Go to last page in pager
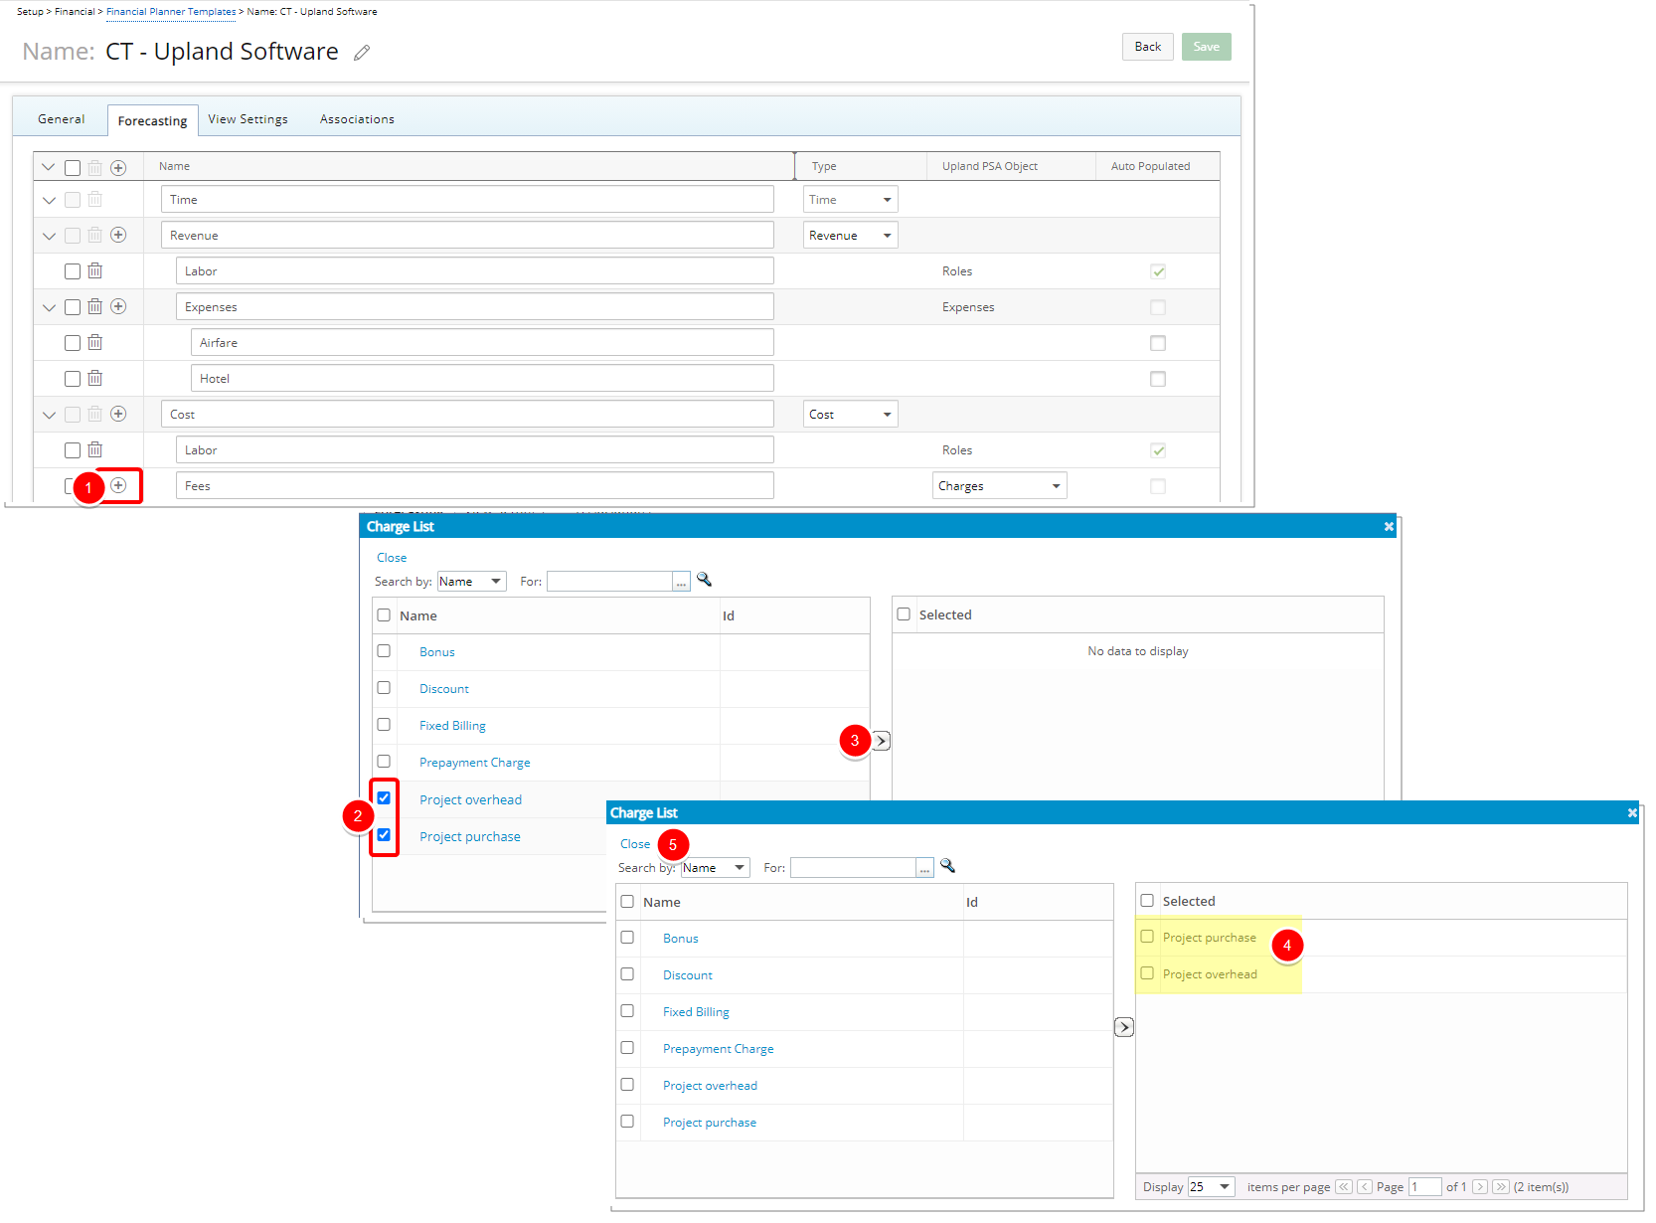Image resolution: width=1656 pixels, height=1223 pixels. click(x=1501, y=1187)
